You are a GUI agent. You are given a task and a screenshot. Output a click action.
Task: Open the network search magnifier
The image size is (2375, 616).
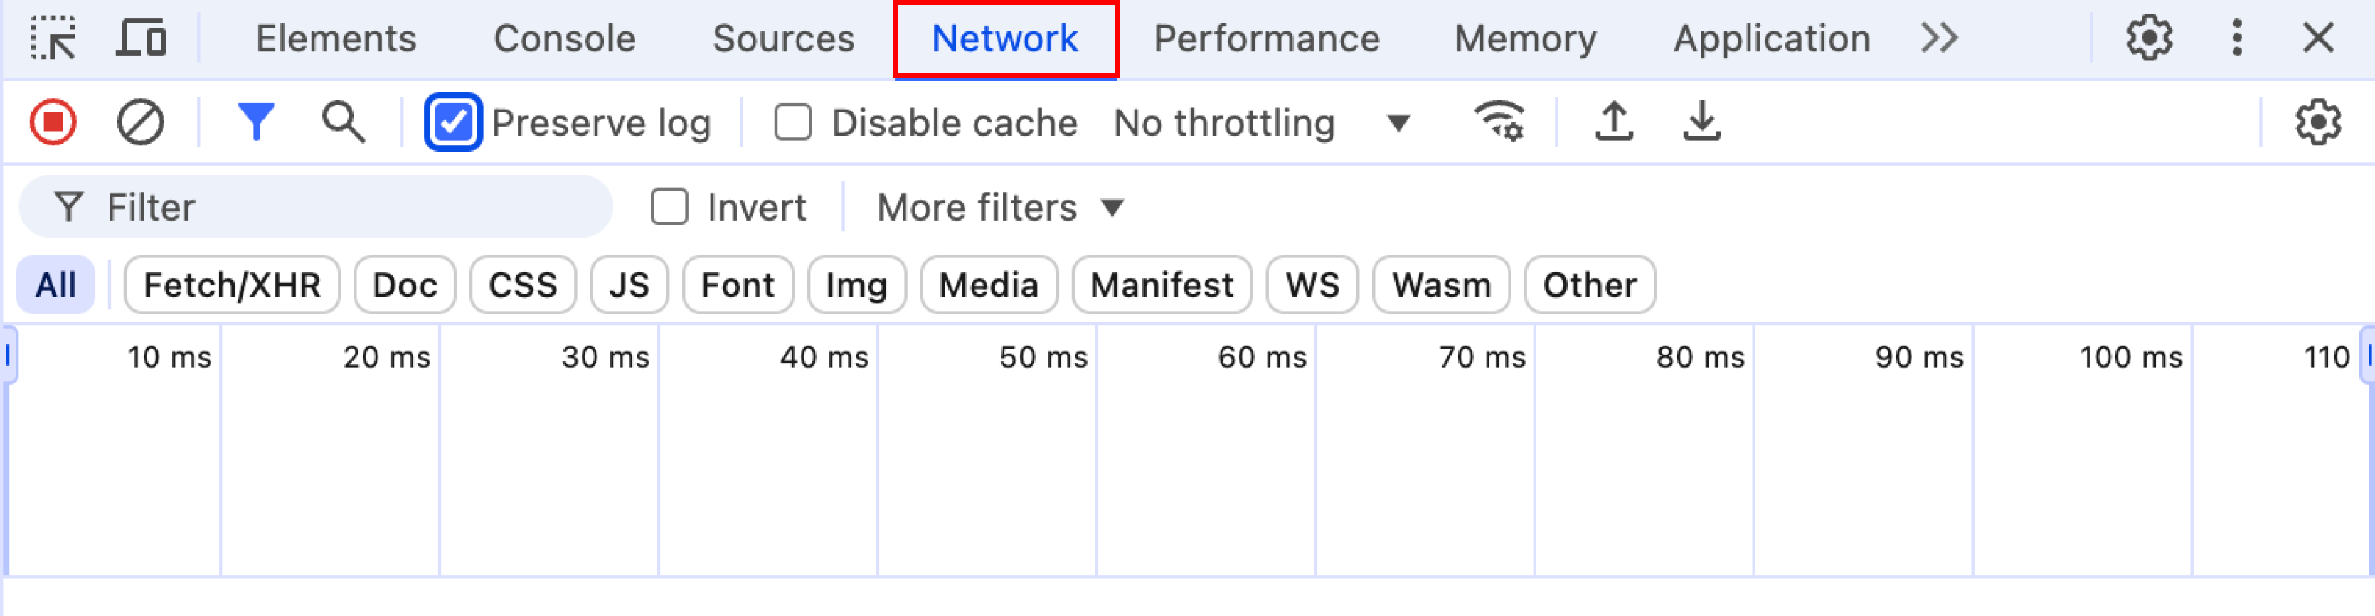coord(343,122)
